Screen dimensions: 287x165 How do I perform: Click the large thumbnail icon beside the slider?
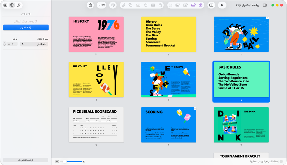pos(57,161)
